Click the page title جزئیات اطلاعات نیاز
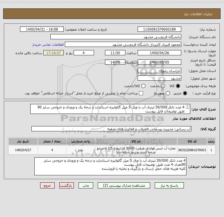Viewport: 224px width, 217px height. 198,14
